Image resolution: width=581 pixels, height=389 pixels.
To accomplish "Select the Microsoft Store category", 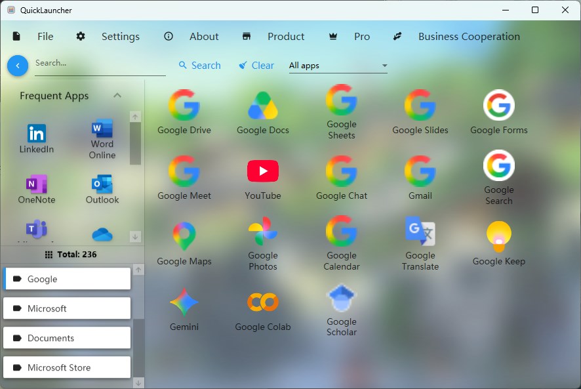I will point(67,367).
